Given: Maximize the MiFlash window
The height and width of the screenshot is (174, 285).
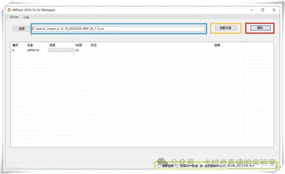Looking at the screenshot, I should pos(263,10).
